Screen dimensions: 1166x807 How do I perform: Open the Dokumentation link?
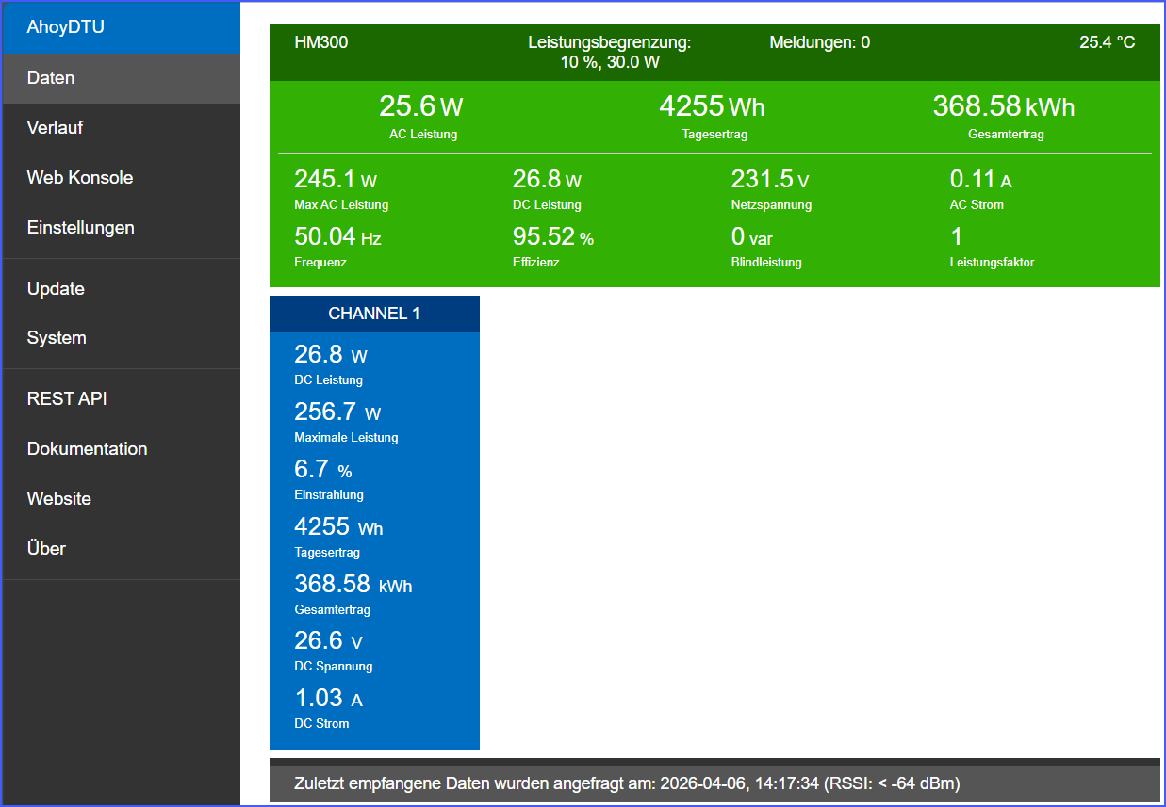[88, 449]
